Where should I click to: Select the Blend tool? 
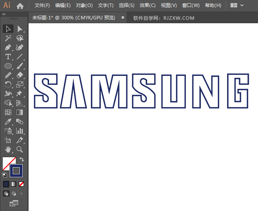tap(20, 122)
